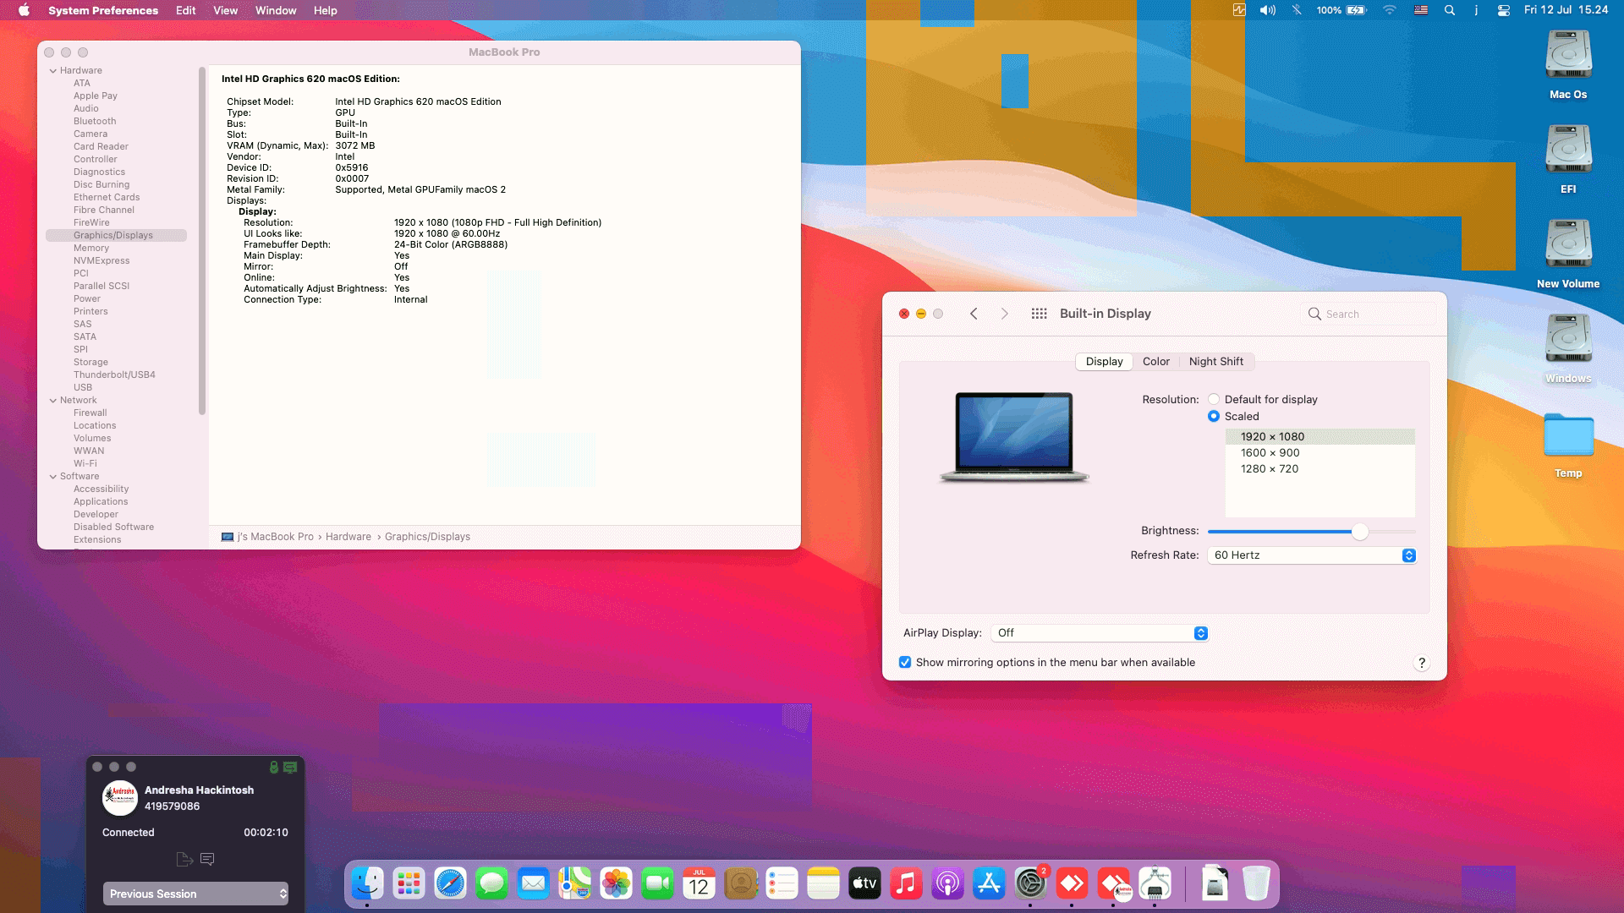Open Podcasts app in the Dock

(947, 884)
